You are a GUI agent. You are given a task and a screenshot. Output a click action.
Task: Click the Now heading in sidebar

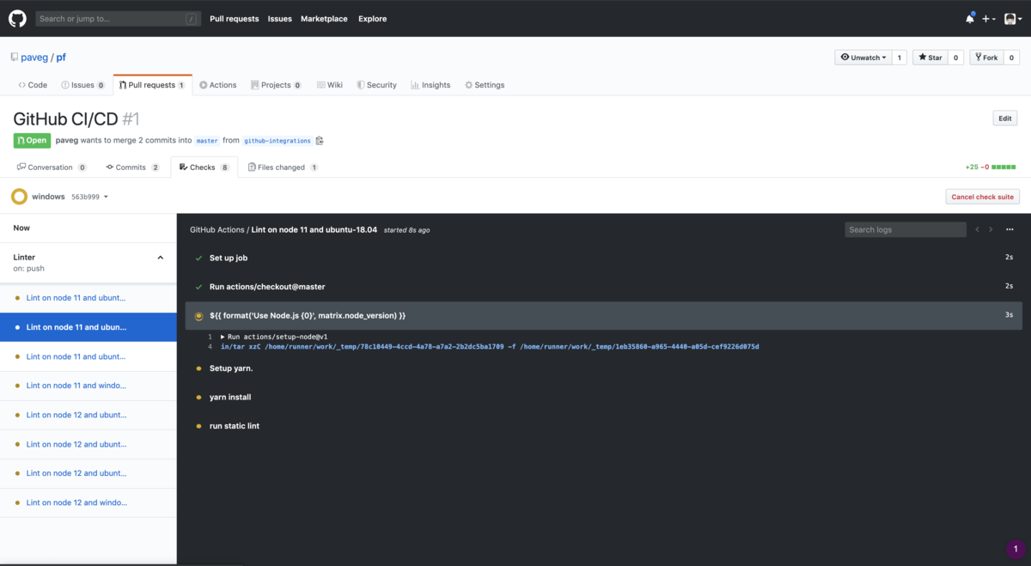click(21, 228)
